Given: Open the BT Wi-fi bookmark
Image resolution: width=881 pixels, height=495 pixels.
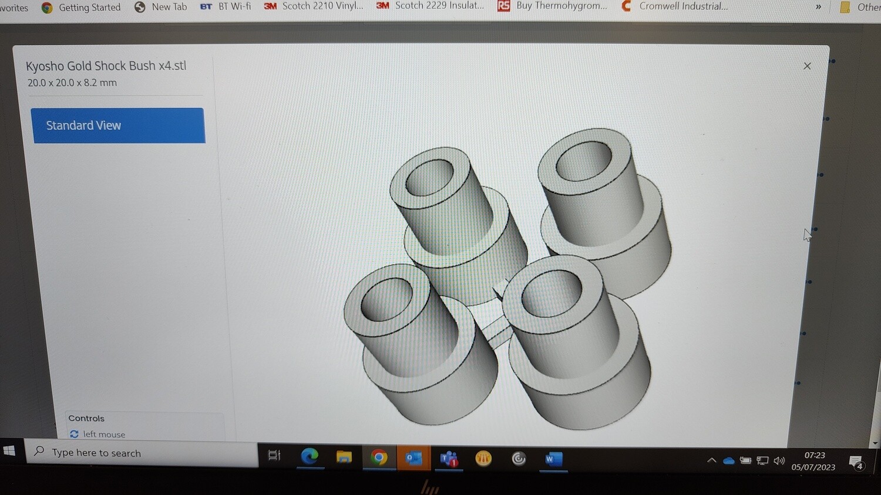Looking at the screenshot, I should [226, 6].
